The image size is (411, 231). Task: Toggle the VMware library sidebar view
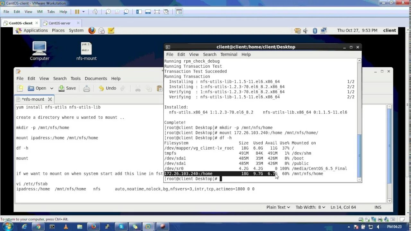point(139,12)
